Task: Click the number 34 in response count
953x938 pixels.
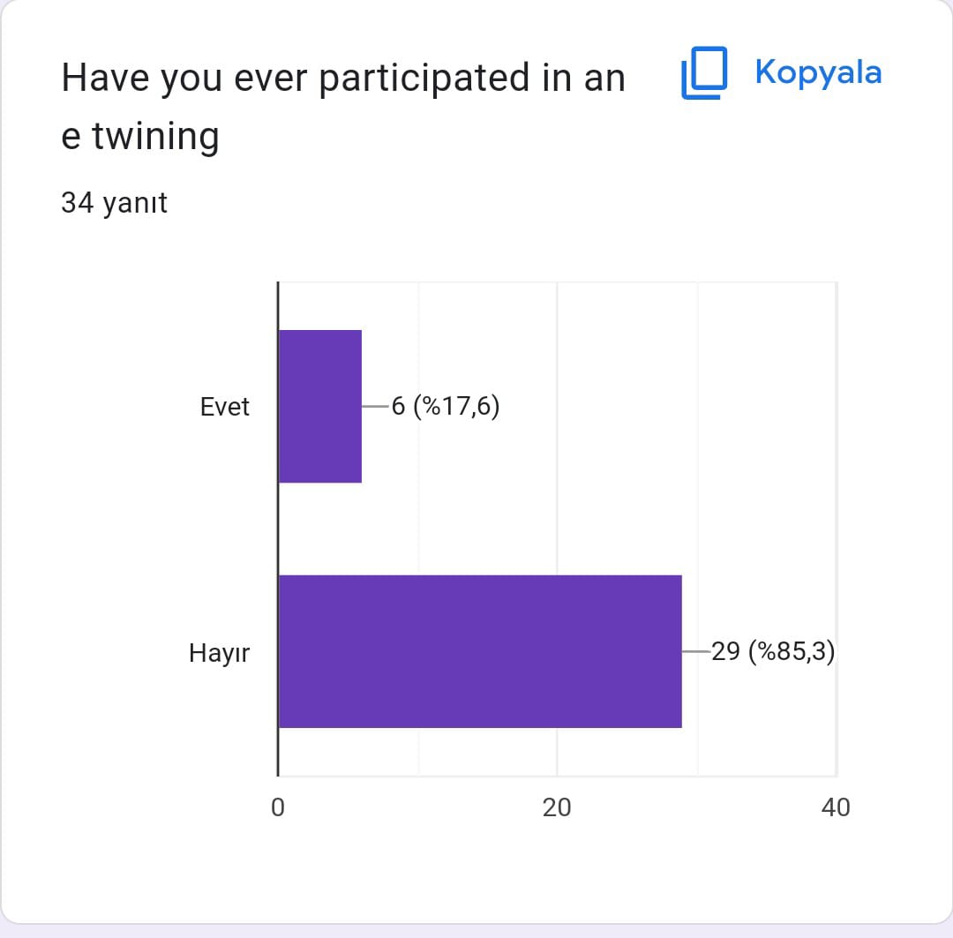Action: (x=78, y=204)
